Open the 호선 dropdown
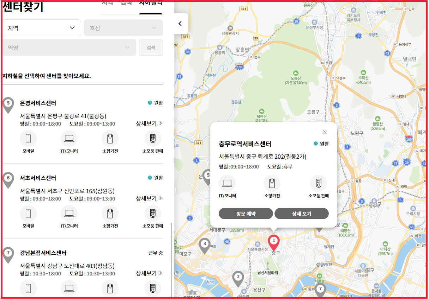 123,28
